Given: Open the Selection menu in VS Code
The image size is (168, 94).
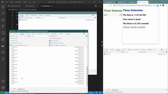Looking at the screenshot, I should coord(18,2).
